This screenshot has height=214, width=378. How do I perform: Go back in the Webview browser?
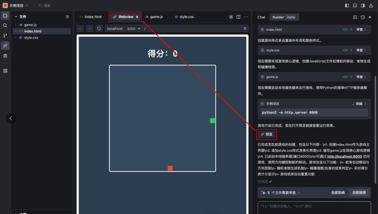click(x=80, y=29)
